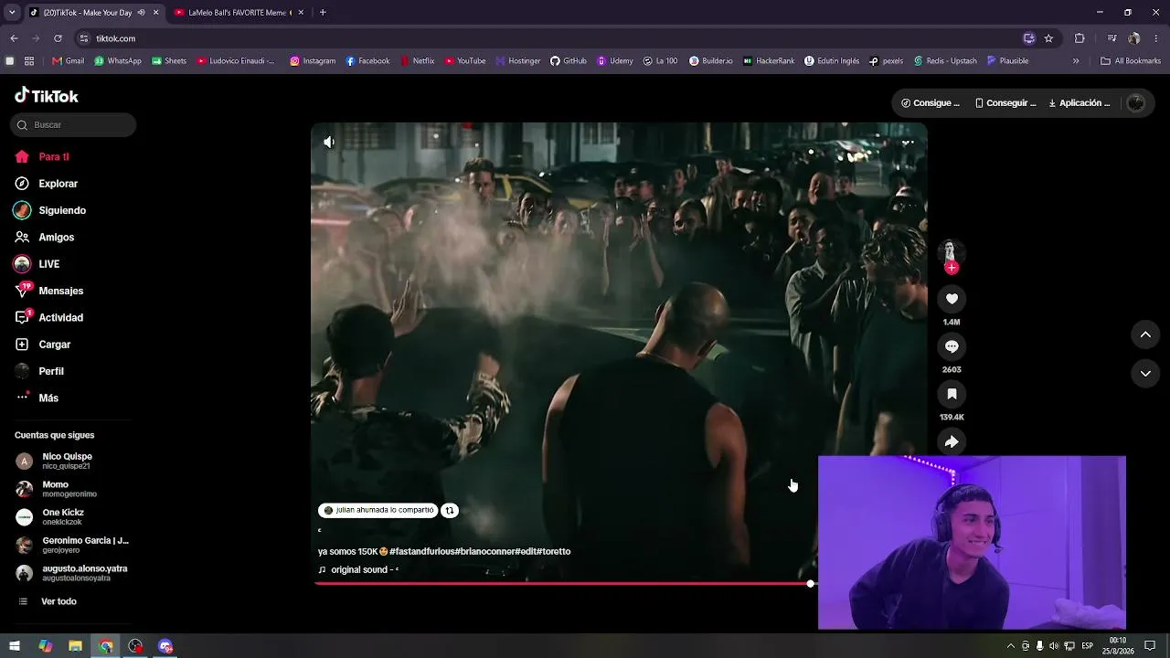Open the Netflix bookmark
This screenshot has height=658, width=1170.
(417, 61)
